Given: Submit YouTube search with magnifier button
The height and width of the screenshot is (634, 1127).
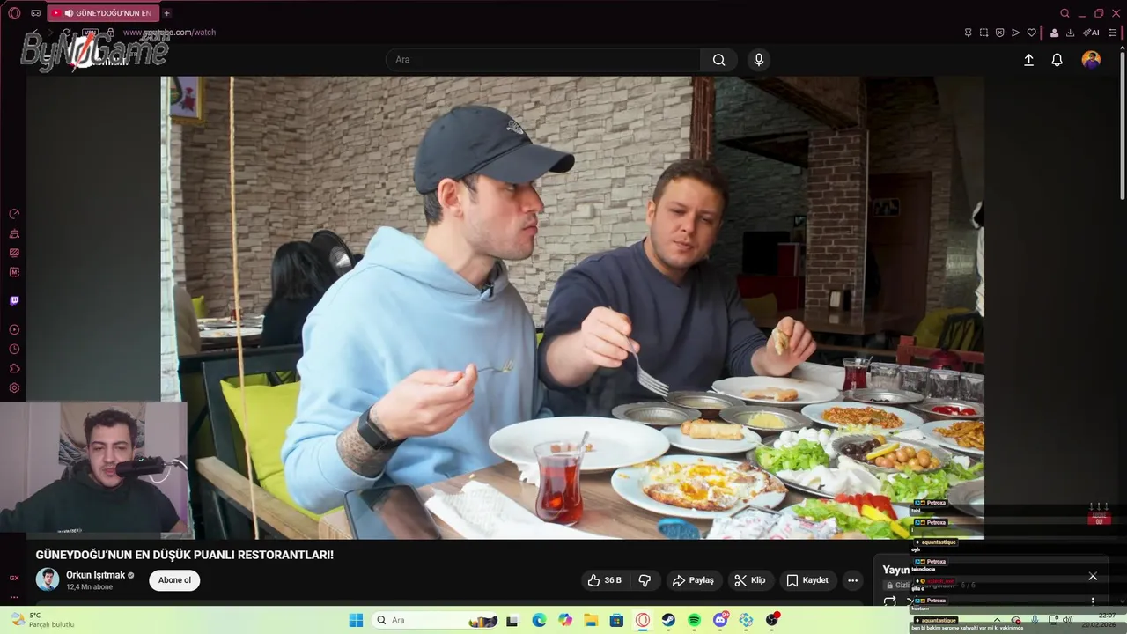Looking at the screenshot, I should 718,60.
